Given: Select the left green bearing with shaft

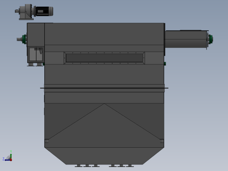Looking at the screenshot, I should tap(22, 39).
